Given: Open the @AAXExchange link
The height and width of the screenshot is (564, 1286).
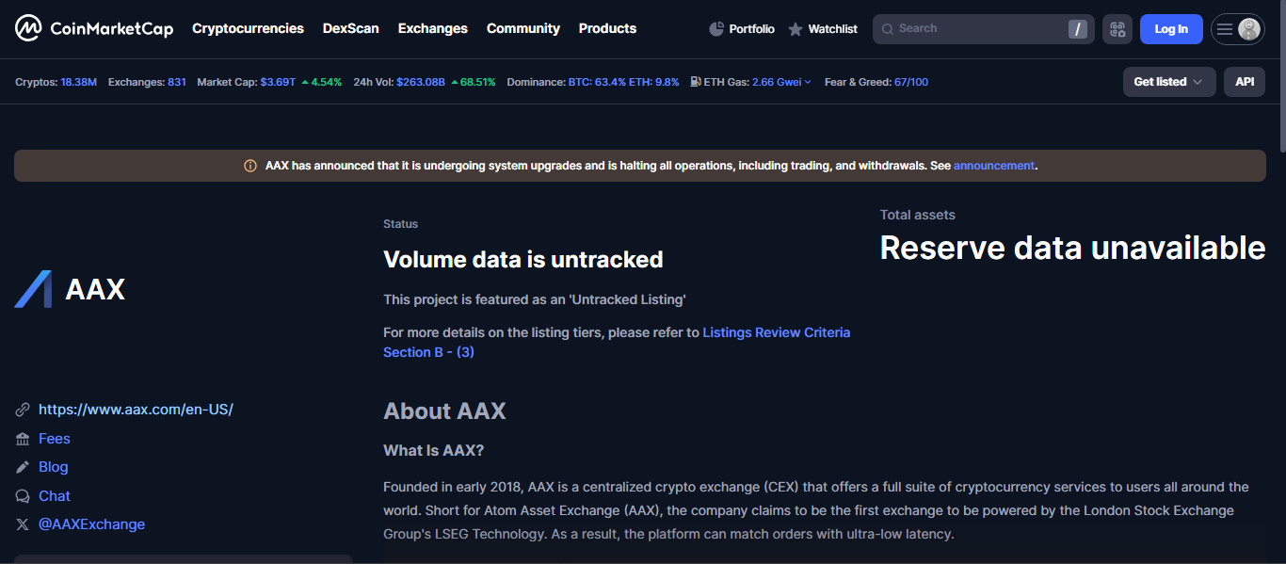Looking at the screenshot, I should coord(92,524).
